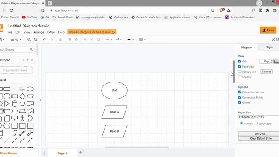
Task: Reload the browser page
Action: 12,10
